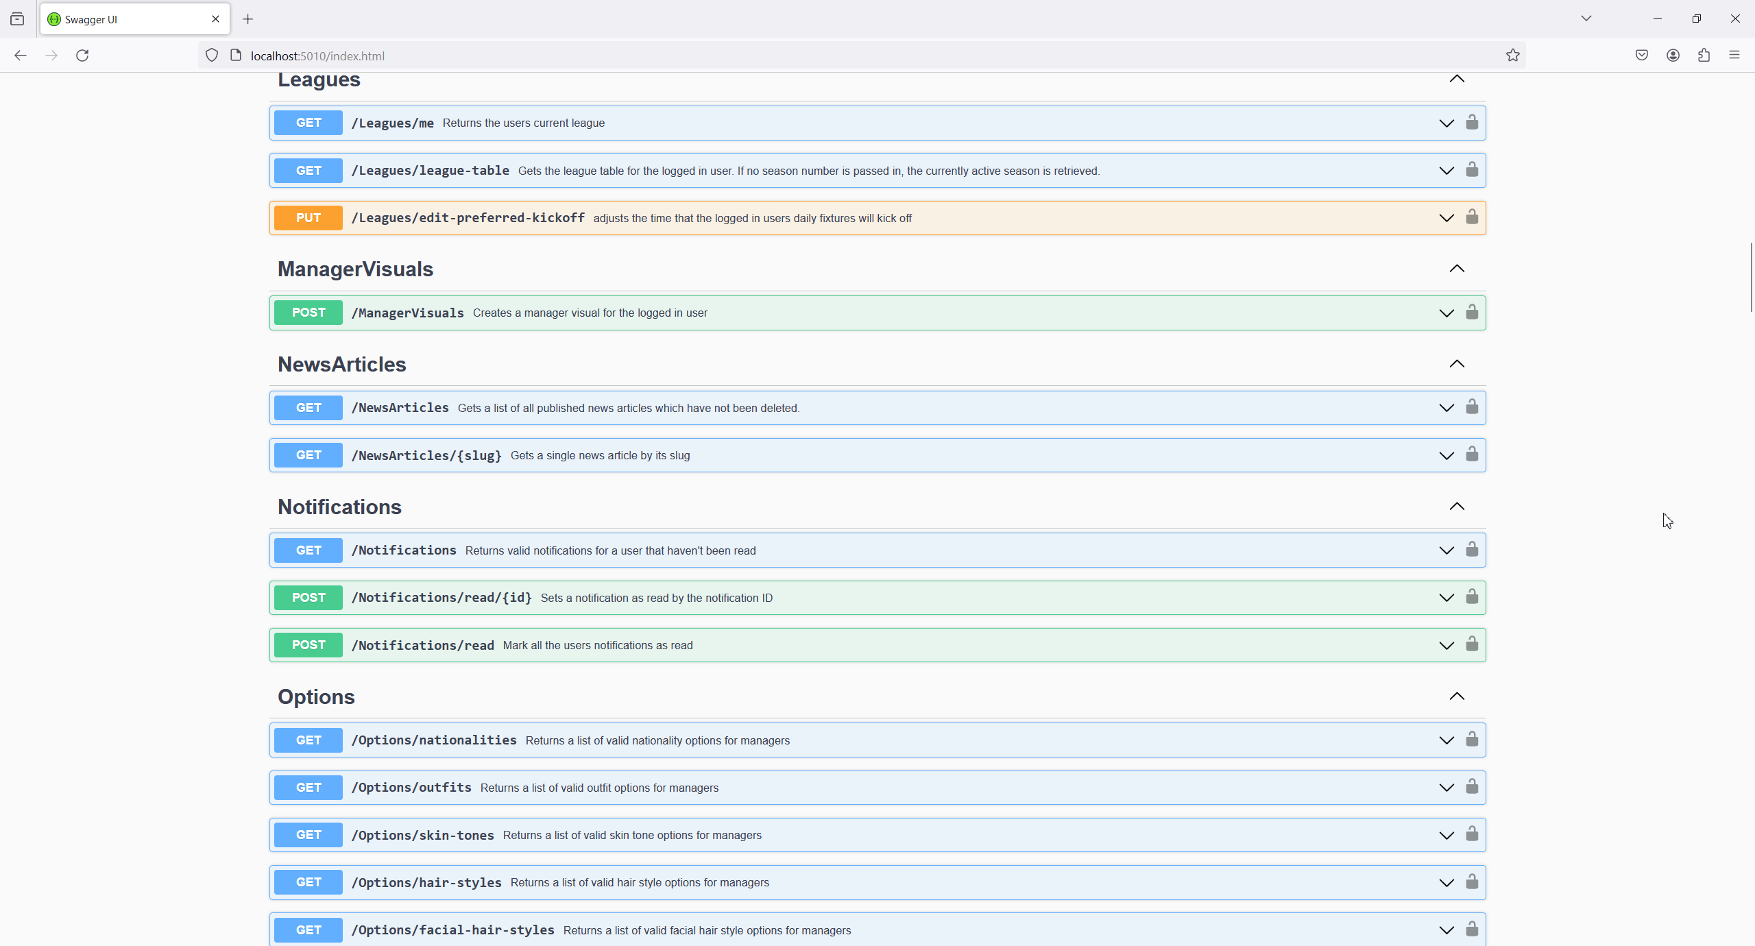
Task: Open POST /Notifications/read mark all operation
Action: point(422,645)
